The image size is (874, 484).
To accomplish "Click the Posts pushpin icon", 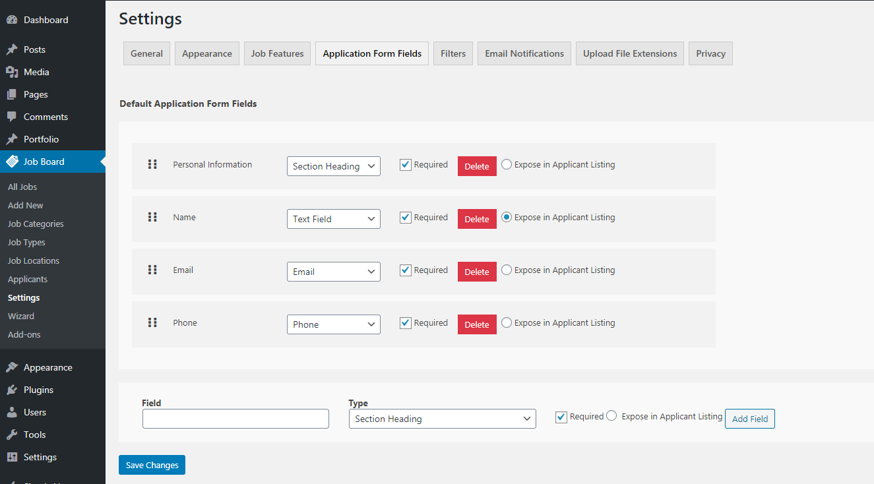I will point(12,49).
